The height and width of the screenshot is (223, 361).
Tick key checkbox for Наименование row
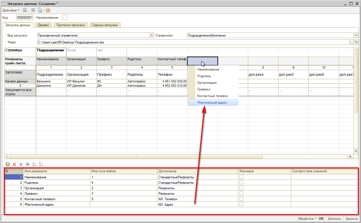[241, 177]
